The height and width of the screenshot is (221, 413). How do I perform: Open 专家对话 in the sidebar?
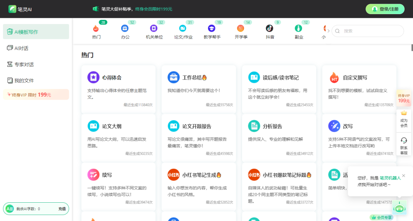click(x=36, y=65)
